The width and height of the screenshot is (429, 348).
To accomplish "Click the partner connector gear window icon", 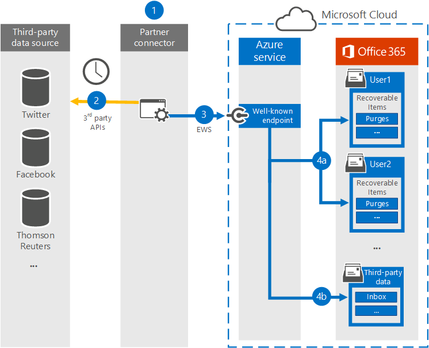I will pyautogui.click(x=154, y=110).
